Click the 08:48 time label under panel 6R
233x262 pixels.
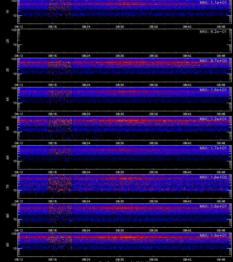pos(221,172)
